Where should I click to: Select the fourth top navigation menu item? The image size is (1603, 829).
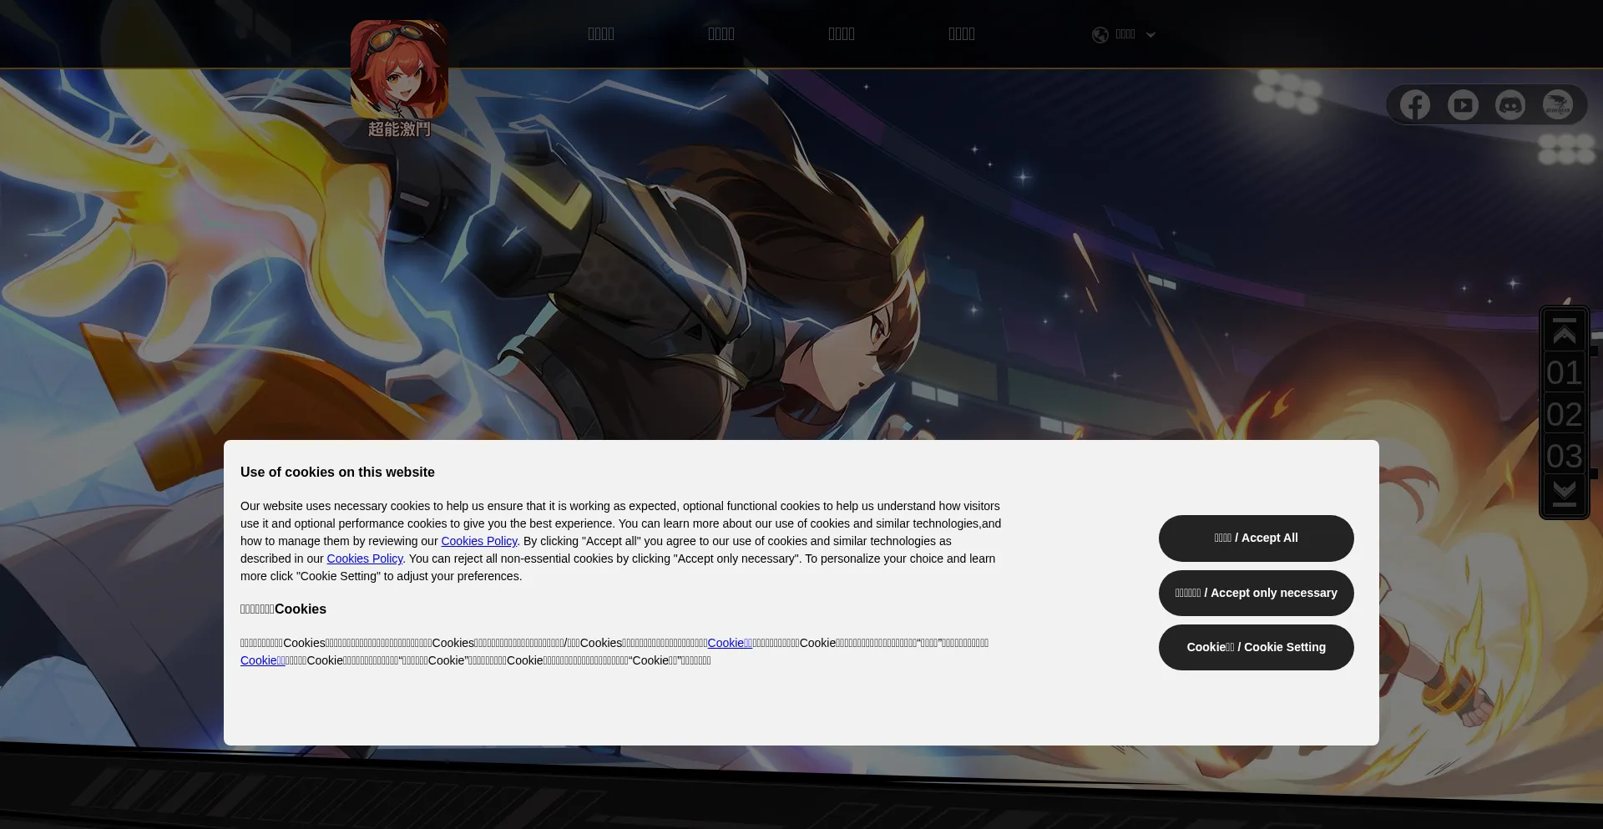tap(962, 34)
